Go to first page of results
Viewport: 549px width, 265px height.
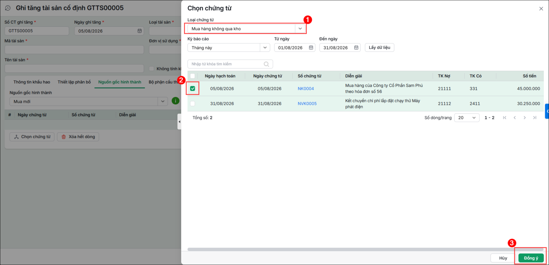tap(504, 118)
